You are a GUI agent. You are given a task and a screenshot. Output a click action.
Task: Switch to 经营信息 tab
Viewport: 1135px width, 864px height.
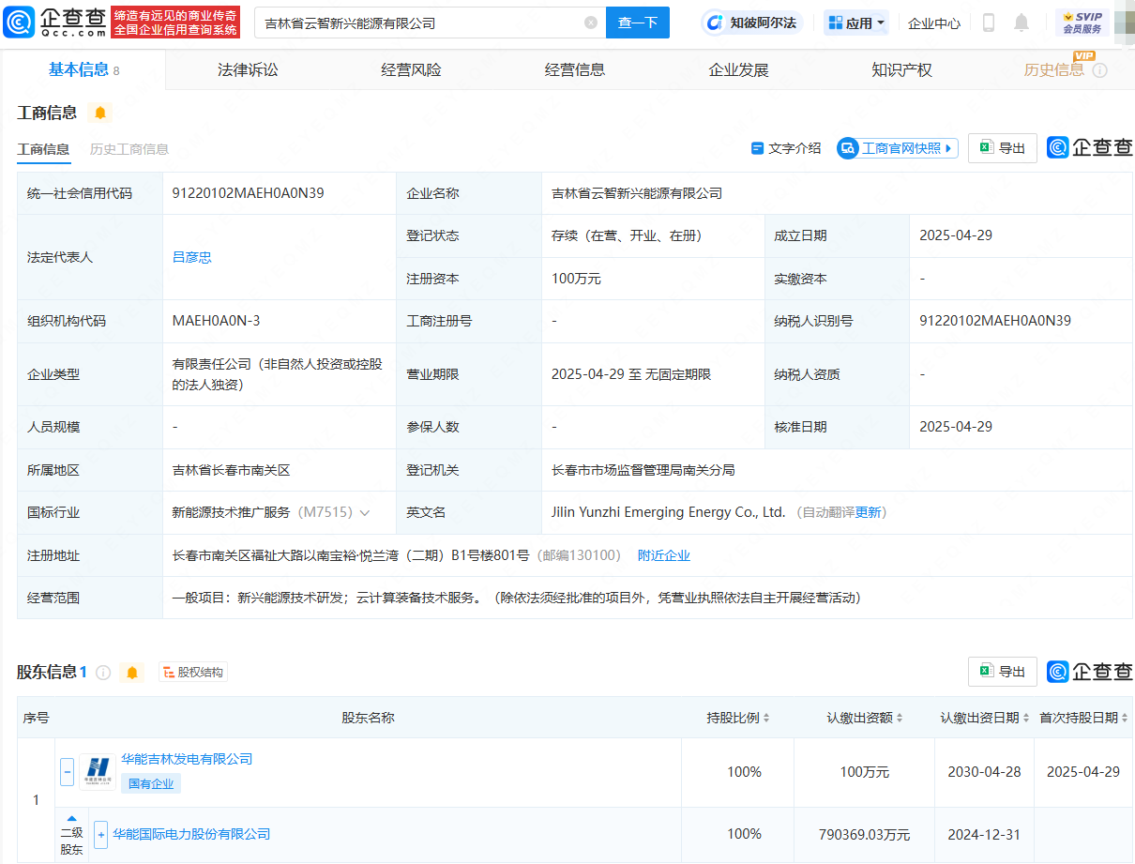574,69
